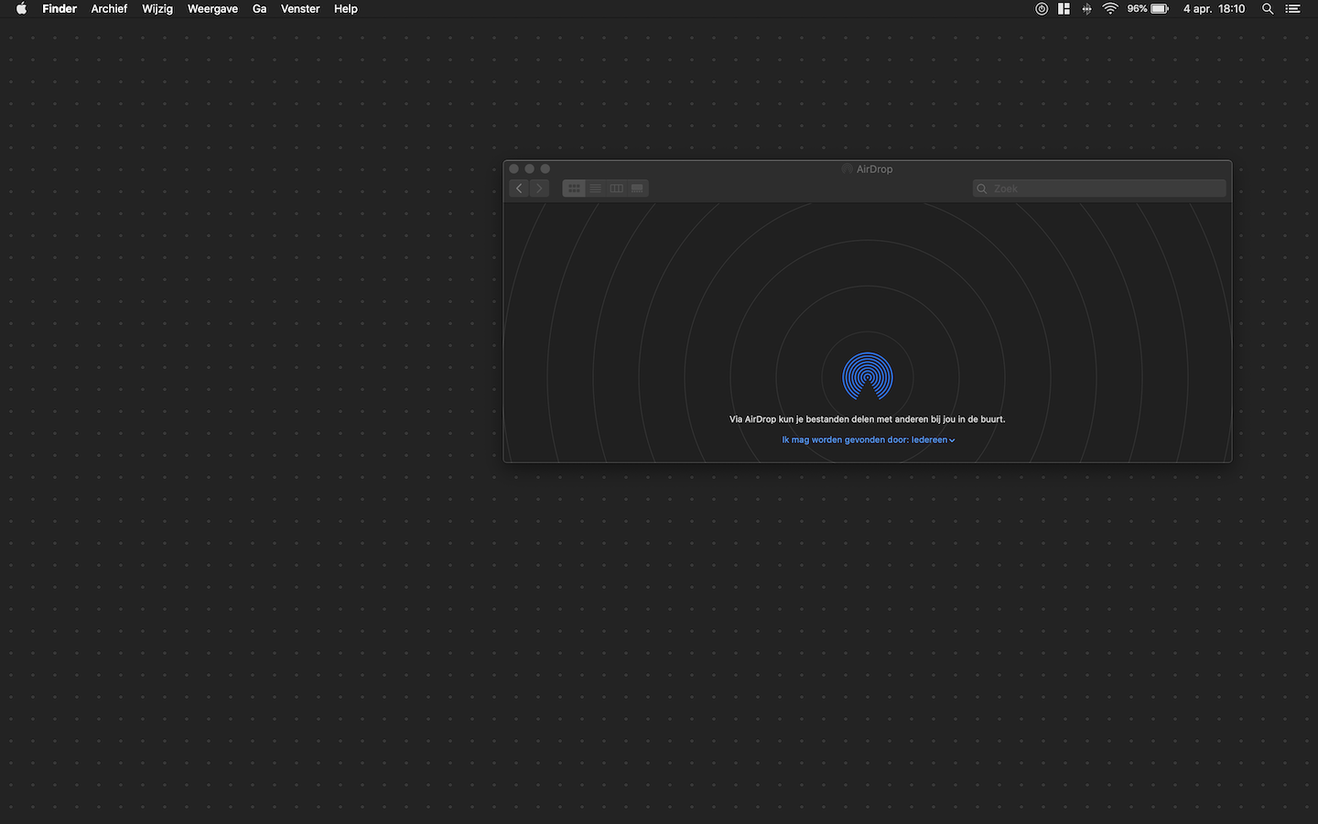Open the Finder menu
Viewport: 1318px width, 824px height.
(59, 8)
